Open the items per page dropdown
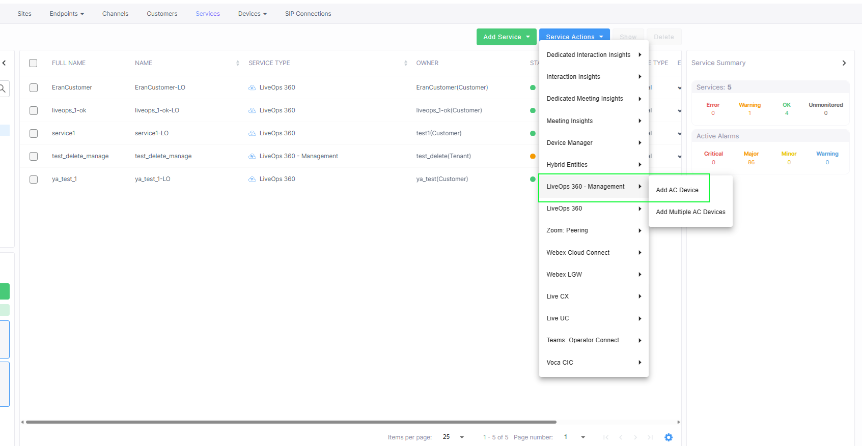862x446 pixels. [x=454, y=437]
